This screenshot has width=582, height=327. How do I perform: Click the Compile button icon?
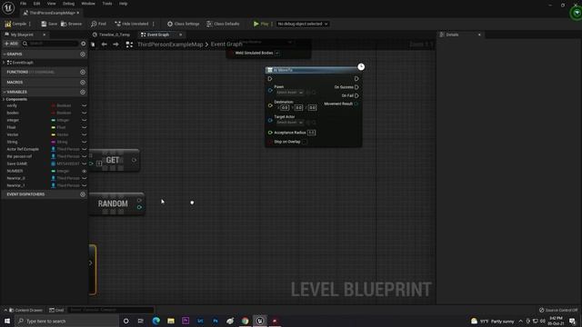[x=8, y=24]
